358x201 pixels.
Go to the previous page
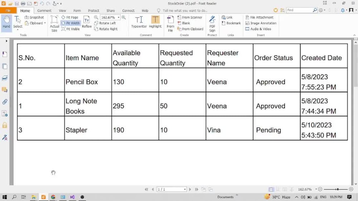point(153,189)
